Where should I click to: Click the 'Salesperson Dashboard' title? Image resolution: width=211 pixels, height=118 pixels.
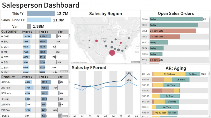pos(41,5)
